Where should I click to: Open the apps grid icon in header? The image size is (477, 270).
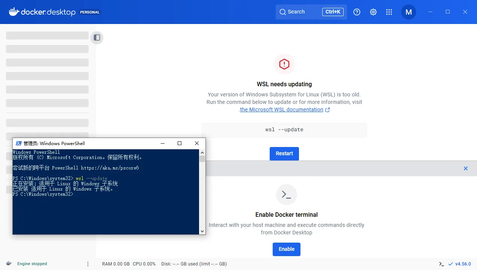coord(389,12)
